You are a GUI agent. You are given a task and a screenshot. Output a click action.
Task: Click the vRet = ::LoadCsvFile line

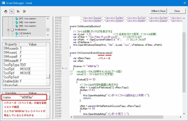(x=104, y=87)
